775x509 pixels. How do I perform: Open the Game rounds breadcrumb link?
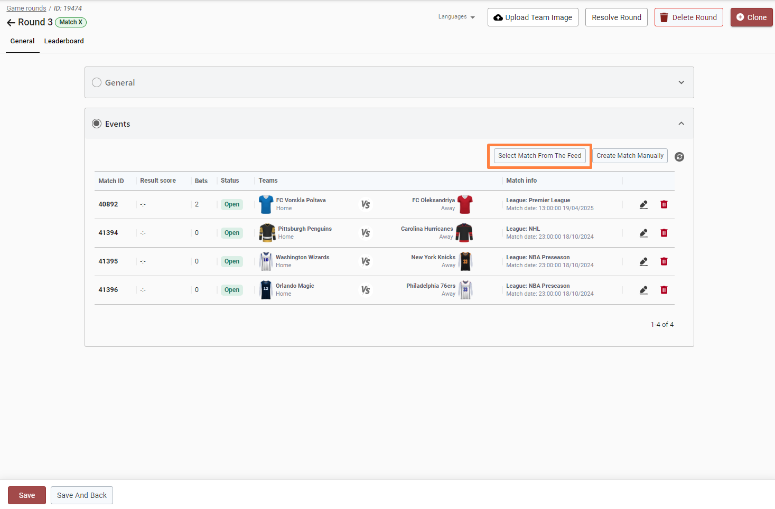point(26,8)
